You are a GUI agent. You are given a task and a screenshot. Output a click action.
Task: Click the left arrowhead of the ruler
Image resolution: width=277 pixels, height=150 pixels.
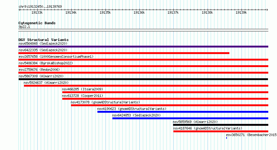click(x=19, y=10)
